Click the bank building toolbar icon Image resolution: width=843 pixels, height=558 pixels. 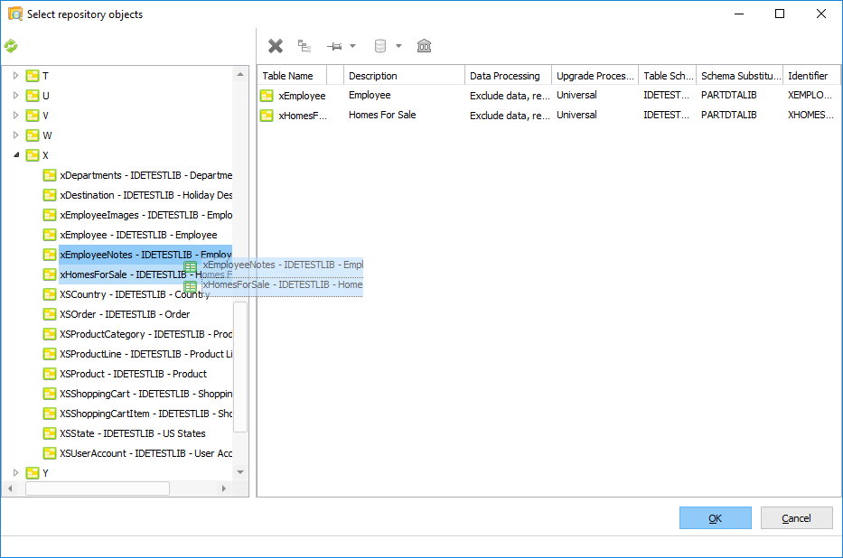click(x=424, y=46)
